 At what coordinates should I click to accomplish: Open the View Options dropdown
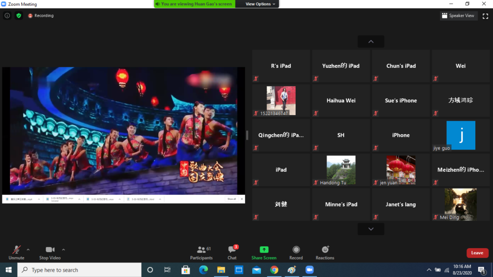tap(260, 4)
